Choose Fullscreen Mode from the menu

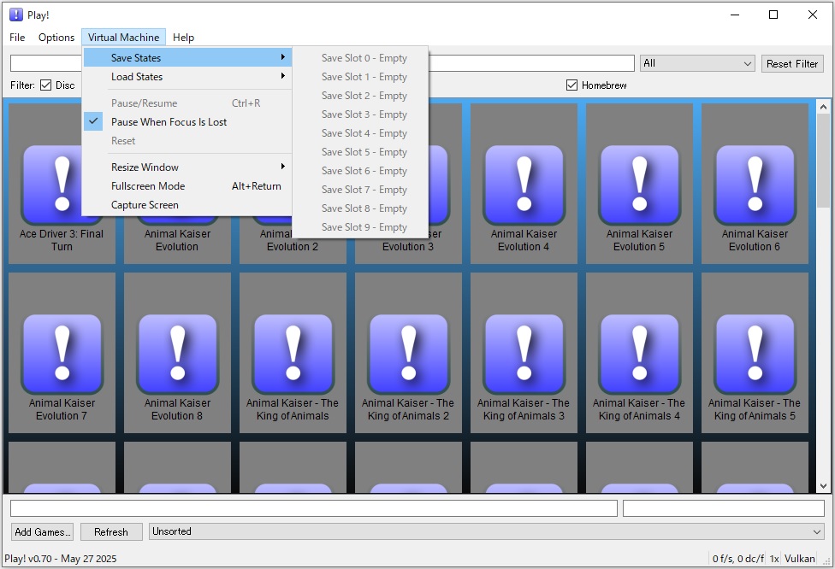[187, 186]
